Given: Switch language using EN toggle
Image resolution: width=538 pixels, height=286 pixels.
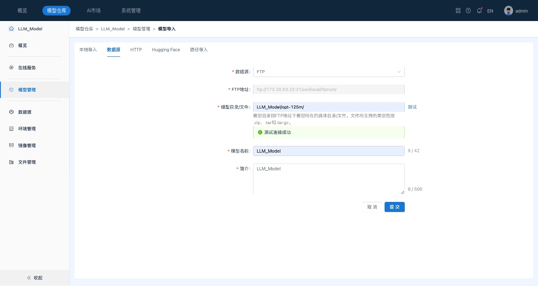Looking at the screenshot, I should click(490, 11).
